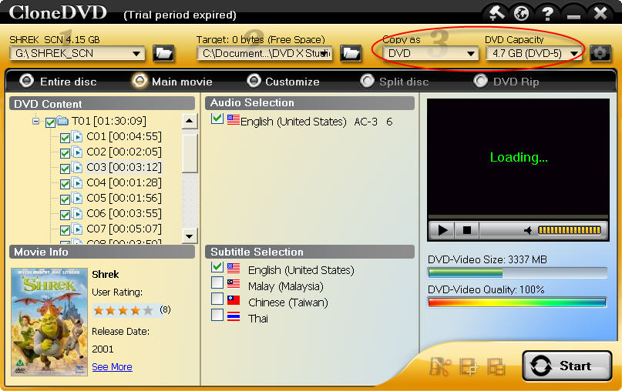Open the Copy as DVD dropdown
Image resolution: width=622 pixels, height=391 pixels.
471,53
